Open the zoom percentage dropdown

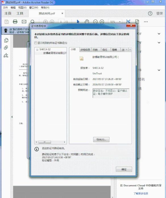pos(120,22)
